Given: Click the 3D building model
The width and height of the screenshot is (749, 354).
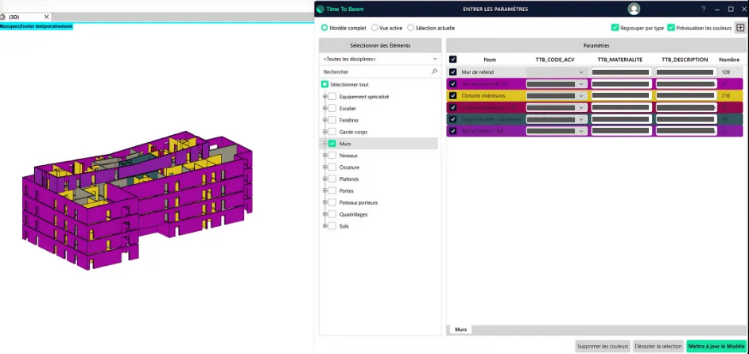Looking at the screenshot, I should (x=137, y=200).
